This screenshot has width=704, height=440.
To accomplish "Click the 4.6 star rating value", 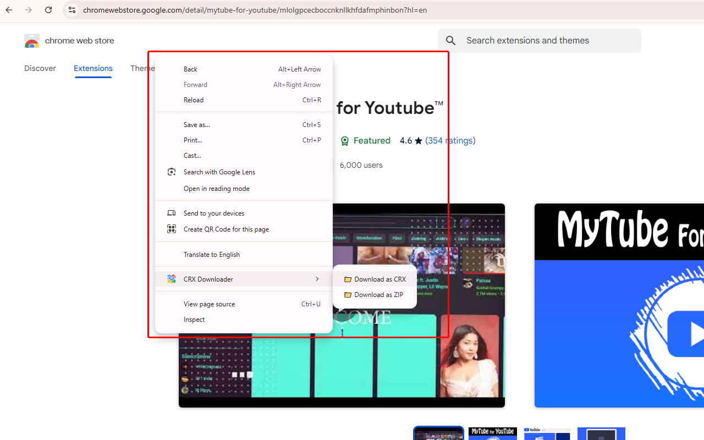I will point(406,141).
